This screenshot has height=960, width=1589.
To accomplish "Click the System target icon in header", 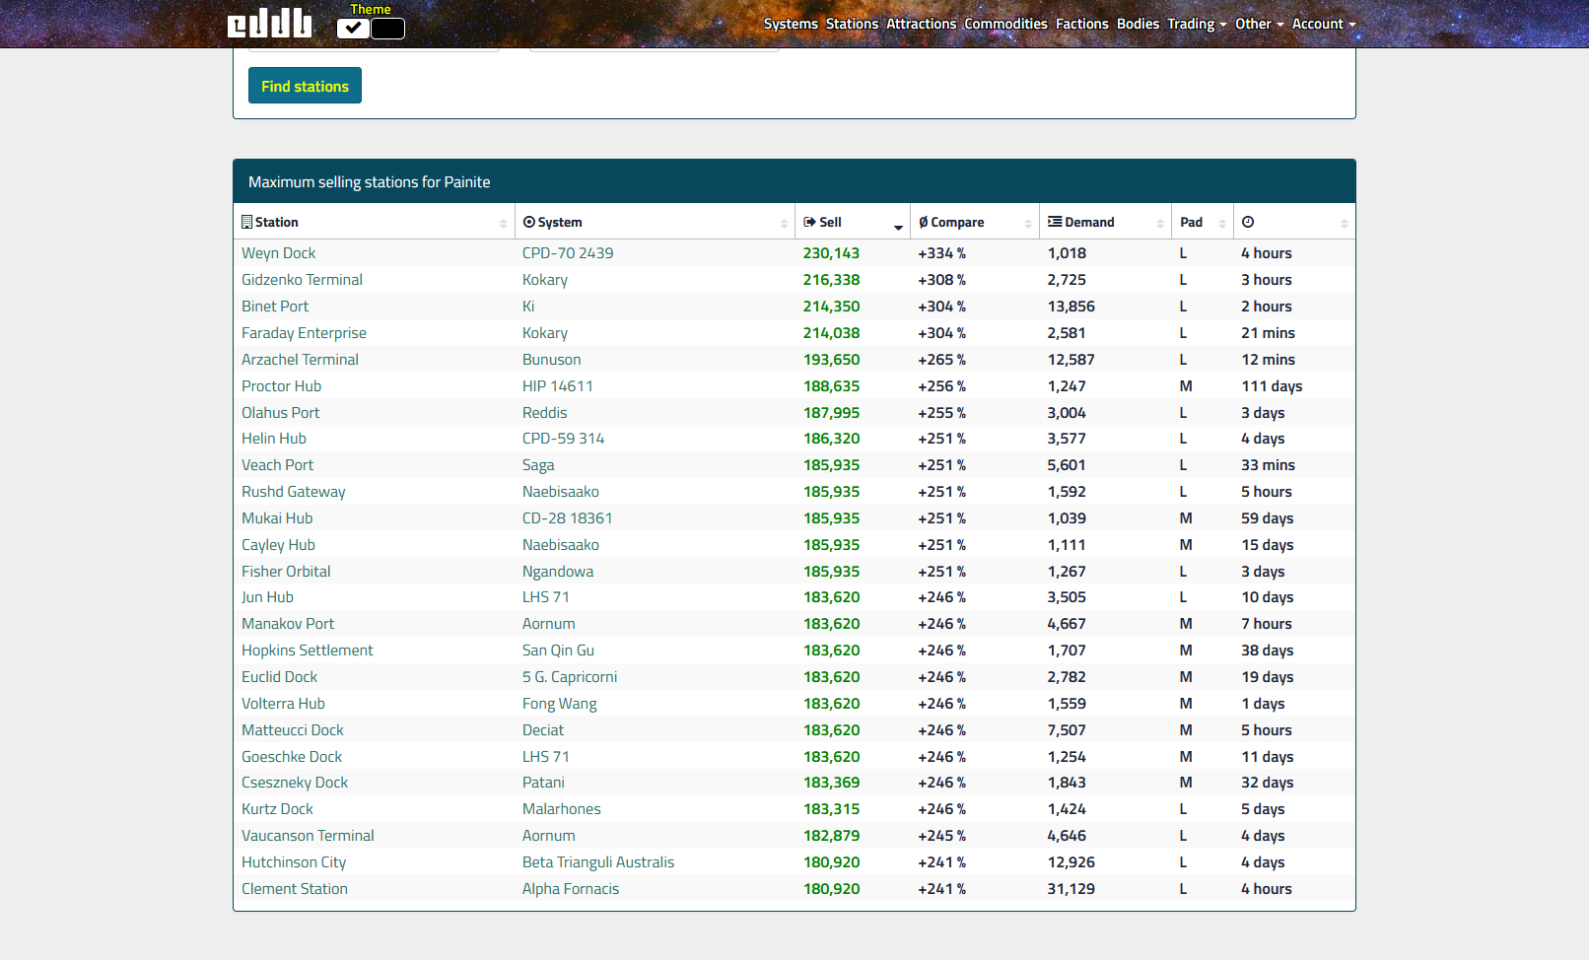I will point(528,222).
